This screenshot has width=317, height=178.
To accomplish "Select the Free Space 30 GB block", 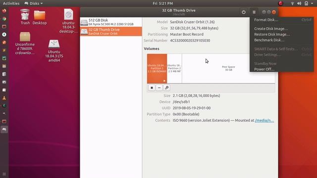I will 228,68.
